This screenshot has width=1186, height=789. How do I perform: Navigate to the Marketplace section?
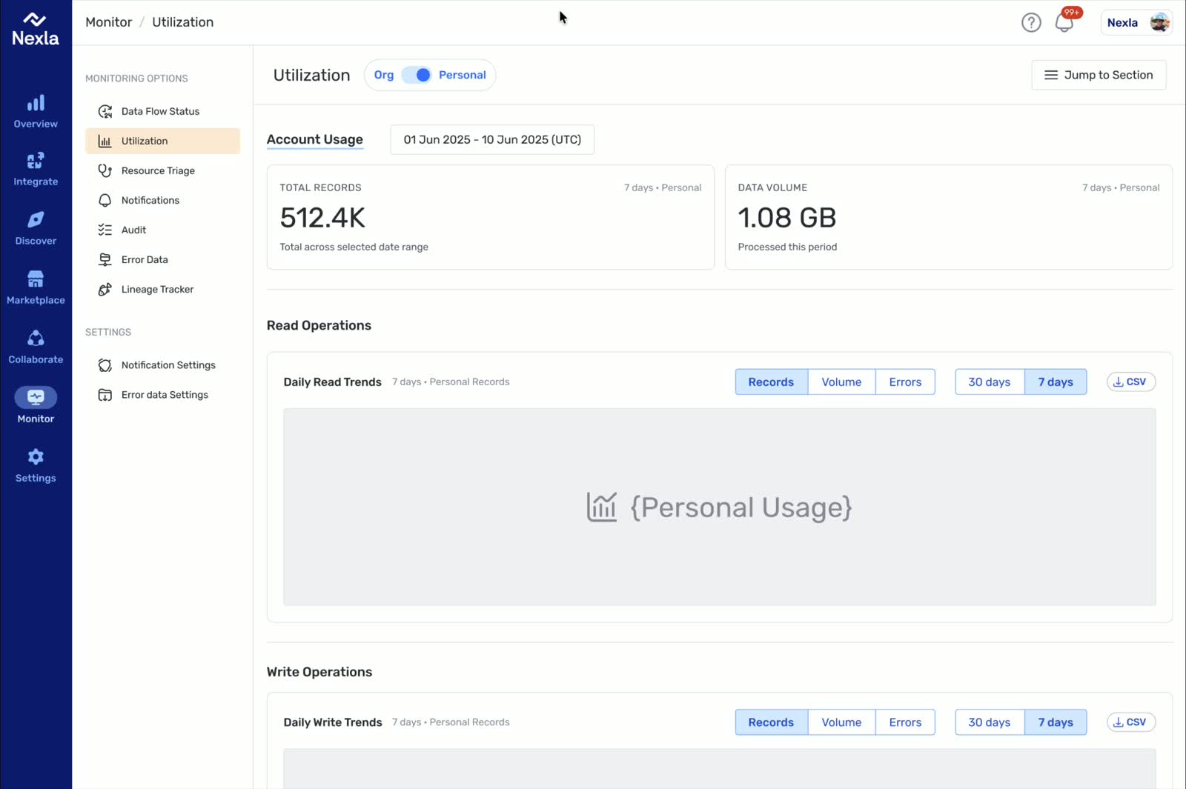(x=36, y=286)
